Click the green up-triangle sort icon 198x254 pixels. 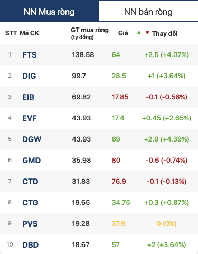[x=139, y=32]
